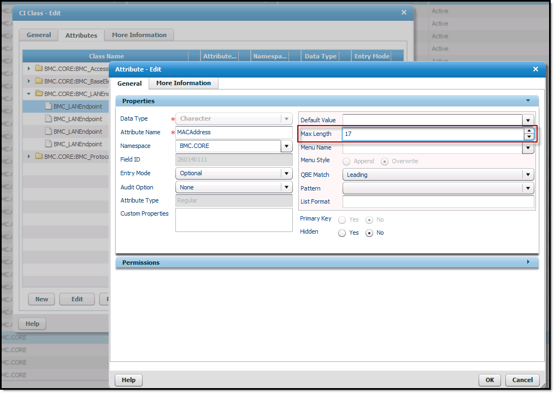The height and width of the screenshot is (393, 554).
Task: Expand the BMC.CORE:BMC_Protocol tree node
Action: (29, 157)
